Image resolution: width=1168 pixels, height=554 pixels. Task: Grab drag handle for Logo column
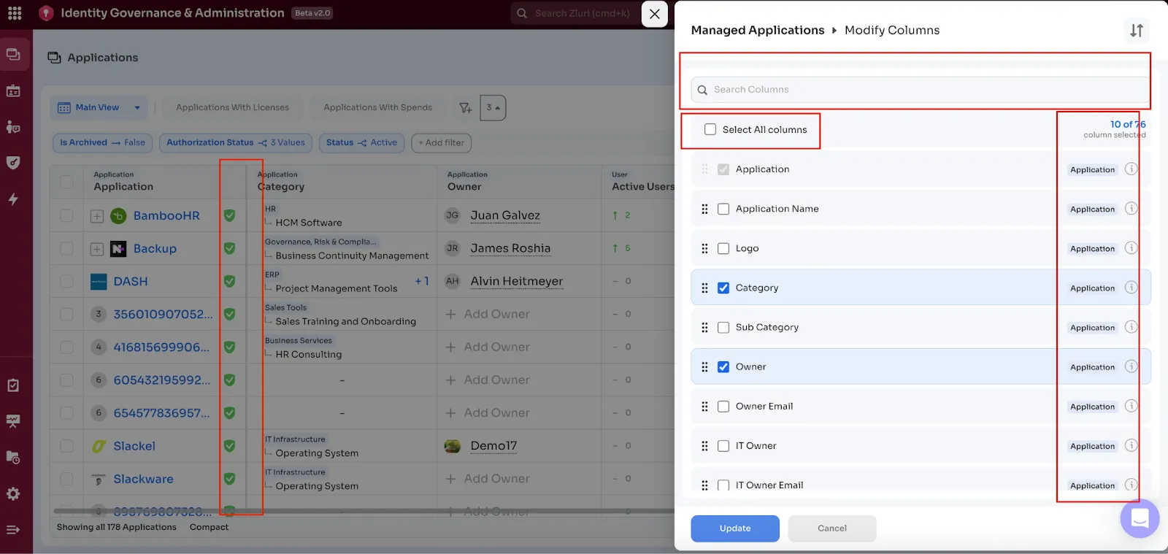click(704, 248)
